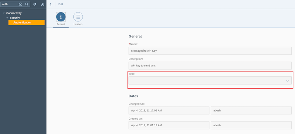
Task: Click the Dates section heading
Action: click(x=133, y=96)
